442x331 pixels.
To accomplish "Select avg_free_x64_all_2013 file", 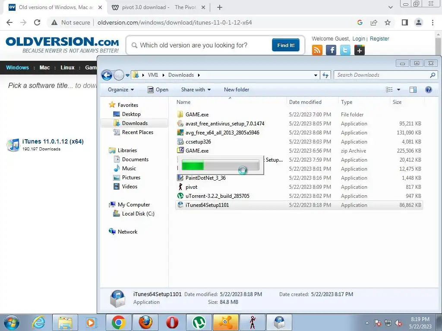I will pos(299,133).
